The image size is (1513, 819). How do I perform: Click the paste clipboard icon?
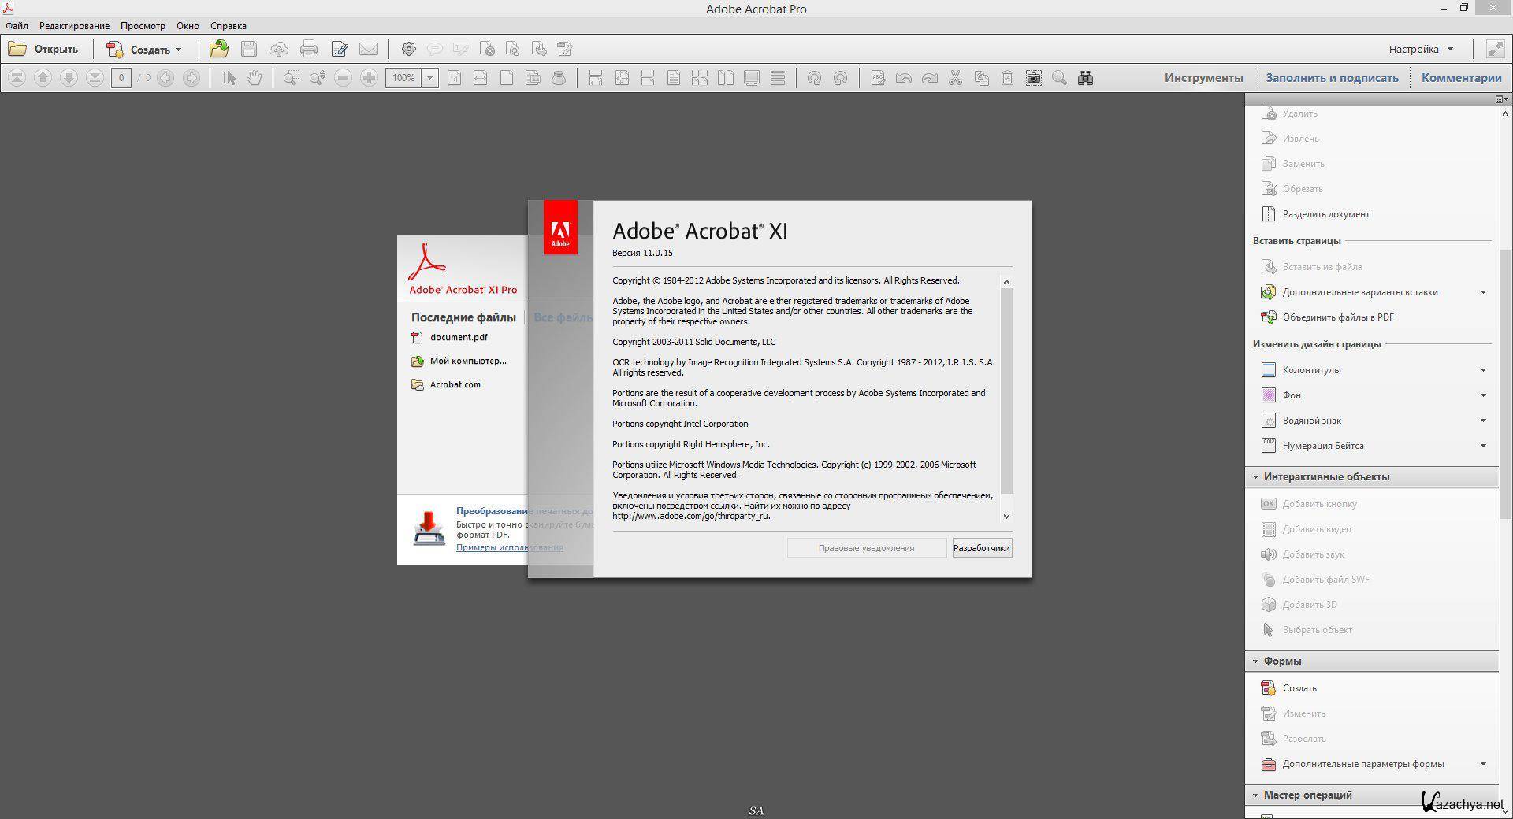point(1007,78)
